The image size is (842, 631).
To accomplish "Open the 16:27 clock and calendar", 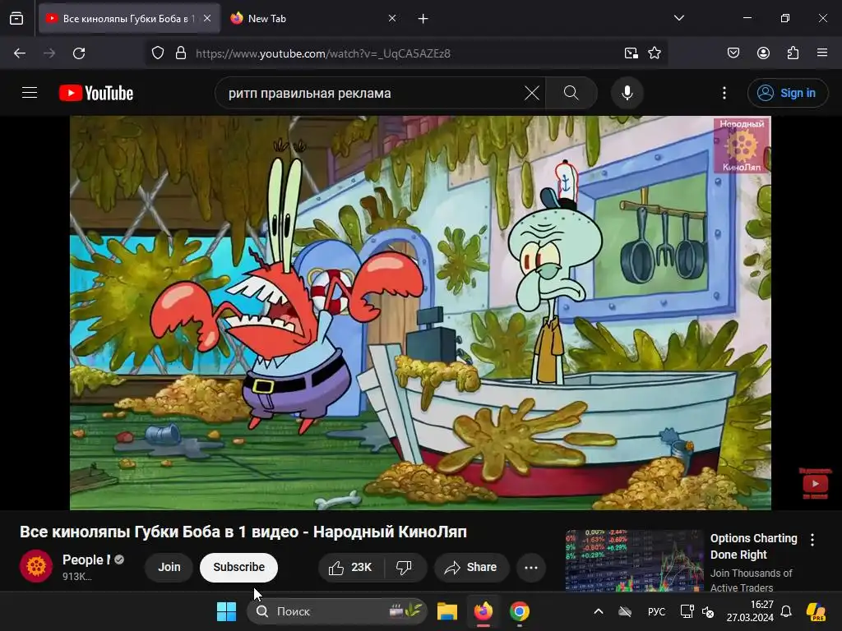I will (x=750, y=611).
